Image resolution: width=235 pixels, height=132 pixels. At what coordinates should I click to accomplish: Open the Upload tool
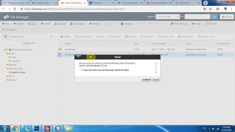60,23
